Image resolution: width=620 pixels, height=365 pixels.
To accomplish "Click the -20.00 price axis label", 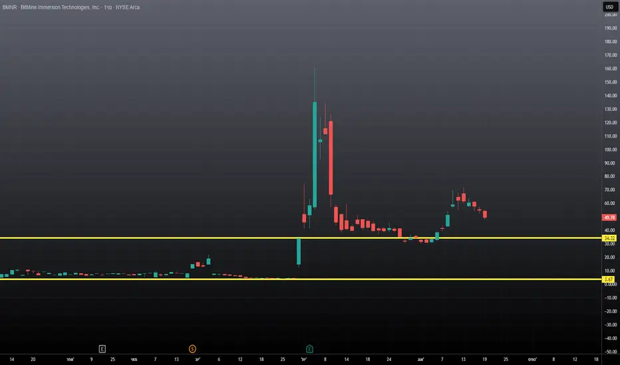I will pyautogui.click(x=610, y=311).
